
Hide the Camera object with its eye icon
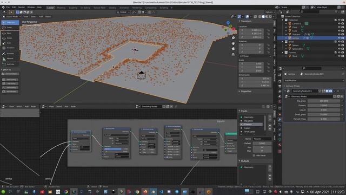click(x=339, y=23)
